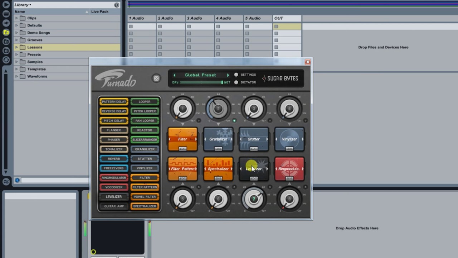Select the red Ringmodulator slot tile
This screenshot has height=258, width=458.
tap(289, 169)
